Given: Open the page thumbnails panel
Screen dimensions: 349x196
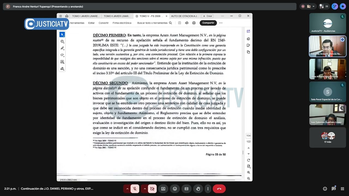Looking at the screenshot, I should 248,52.
